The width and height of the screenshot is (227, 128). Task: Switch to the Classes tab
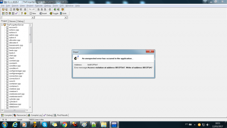click(12, 21)
